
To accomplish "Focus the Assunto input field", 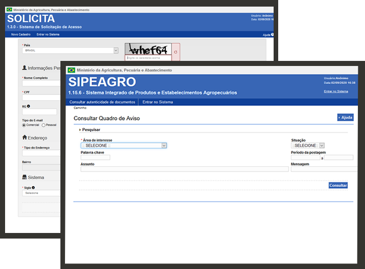I will pyautogui.click(x=185, y=169).
